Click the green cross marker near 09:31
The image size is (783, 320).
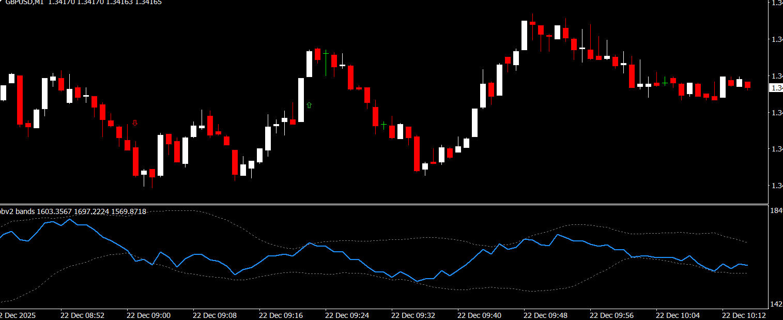click(383, 125)
